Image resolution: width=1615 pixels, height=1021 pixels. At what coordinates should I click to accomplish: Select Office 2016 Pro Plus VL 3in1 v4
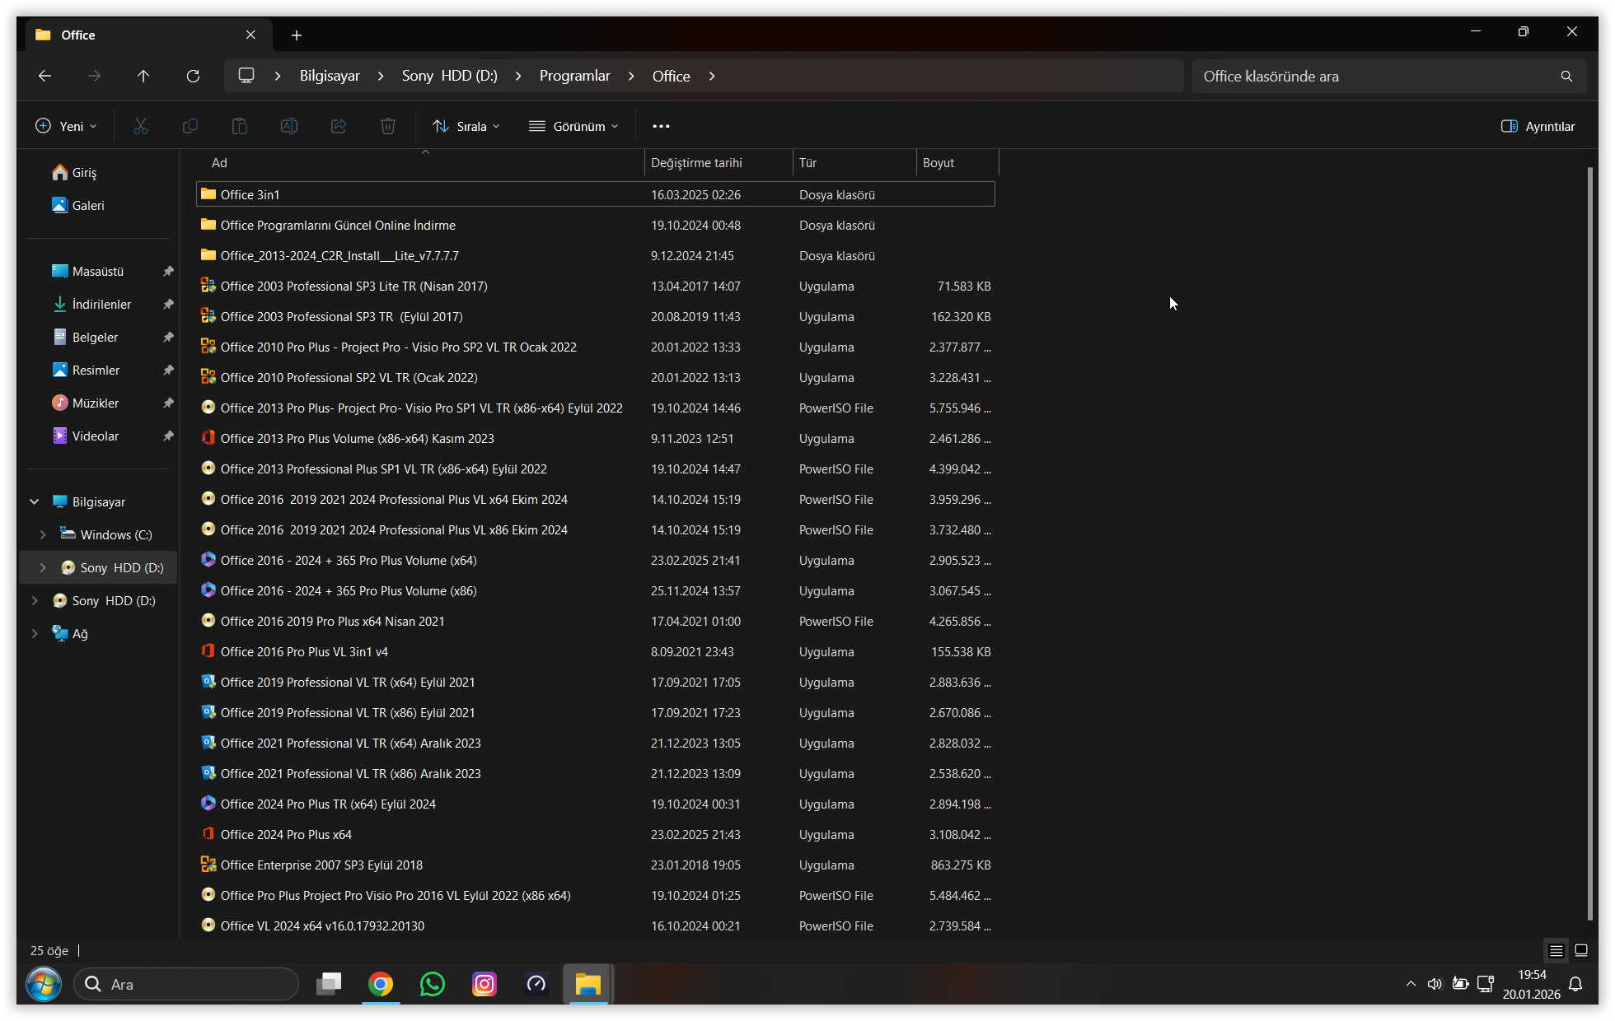pos(596,651)
